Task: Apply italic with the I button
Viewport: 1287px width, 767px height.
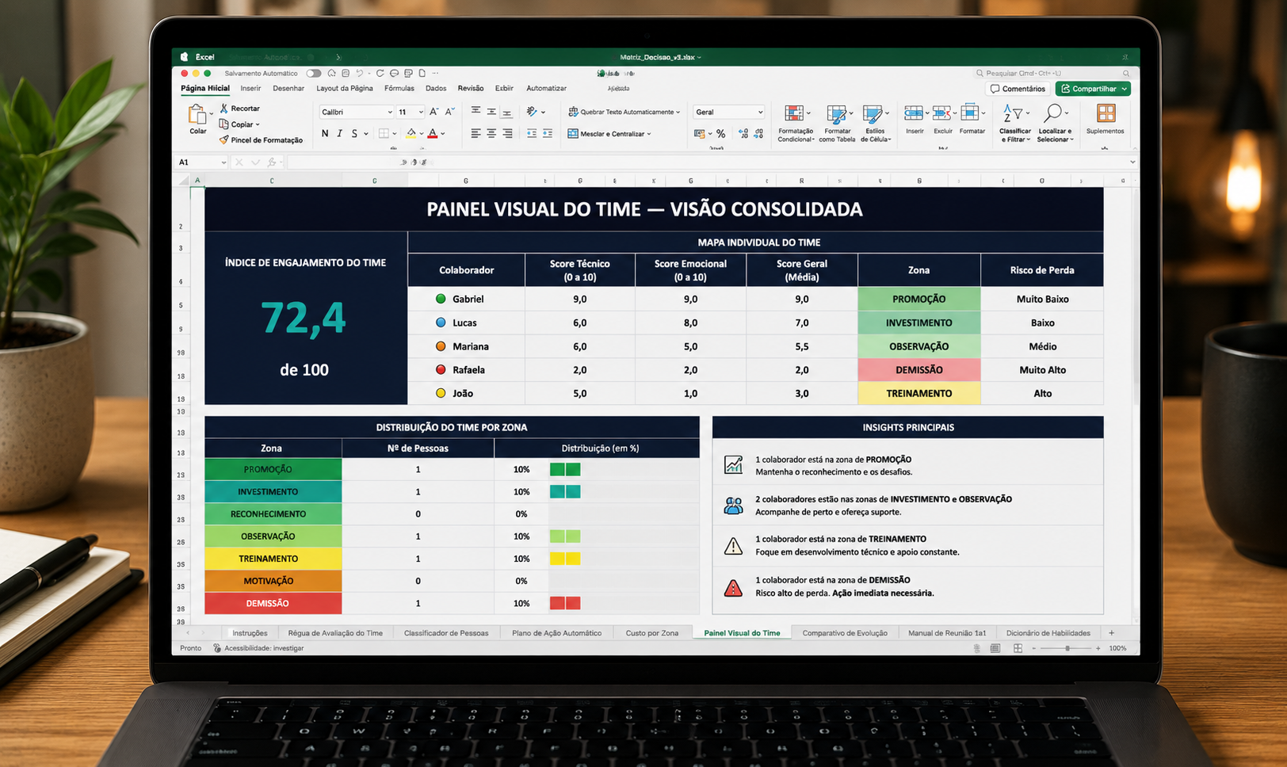Action: 340,134
